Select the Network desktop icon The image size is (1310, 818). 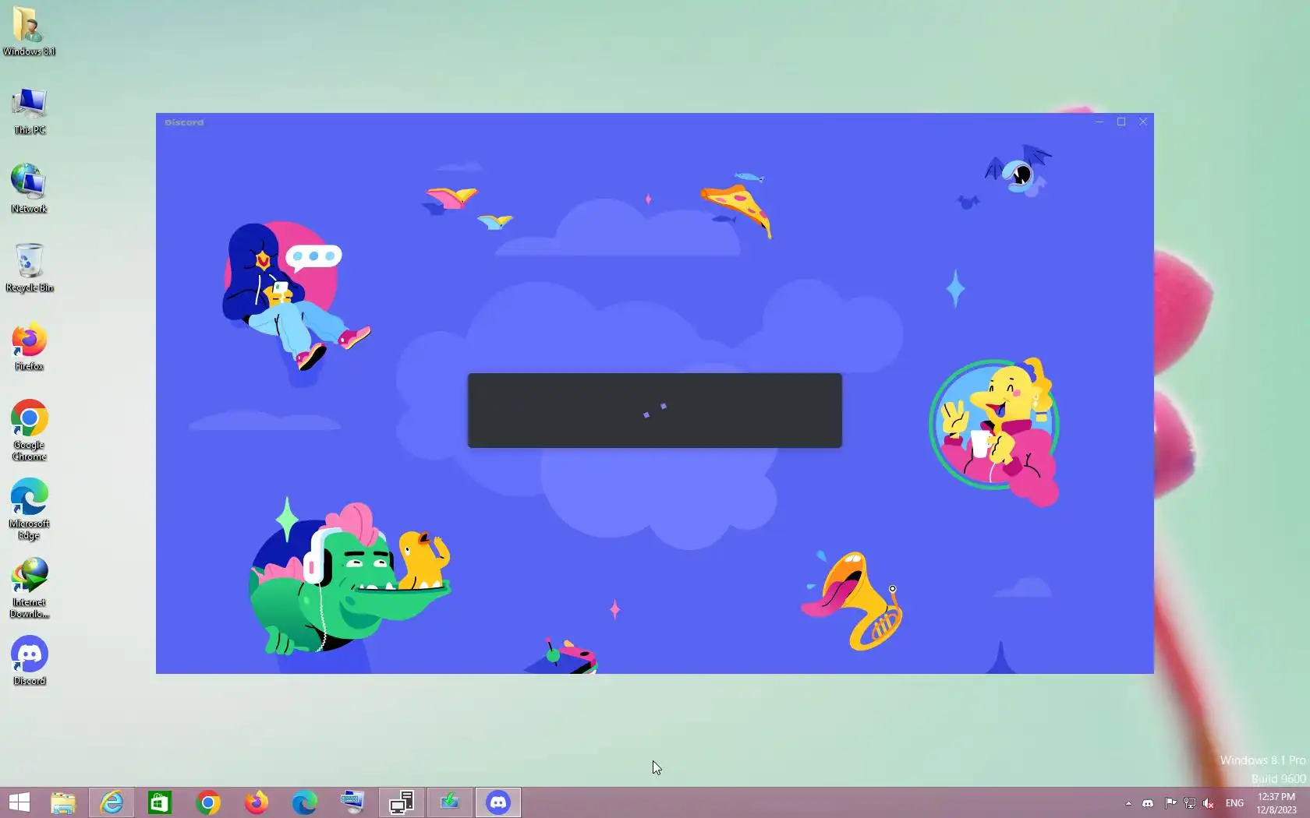pos(29,189)
